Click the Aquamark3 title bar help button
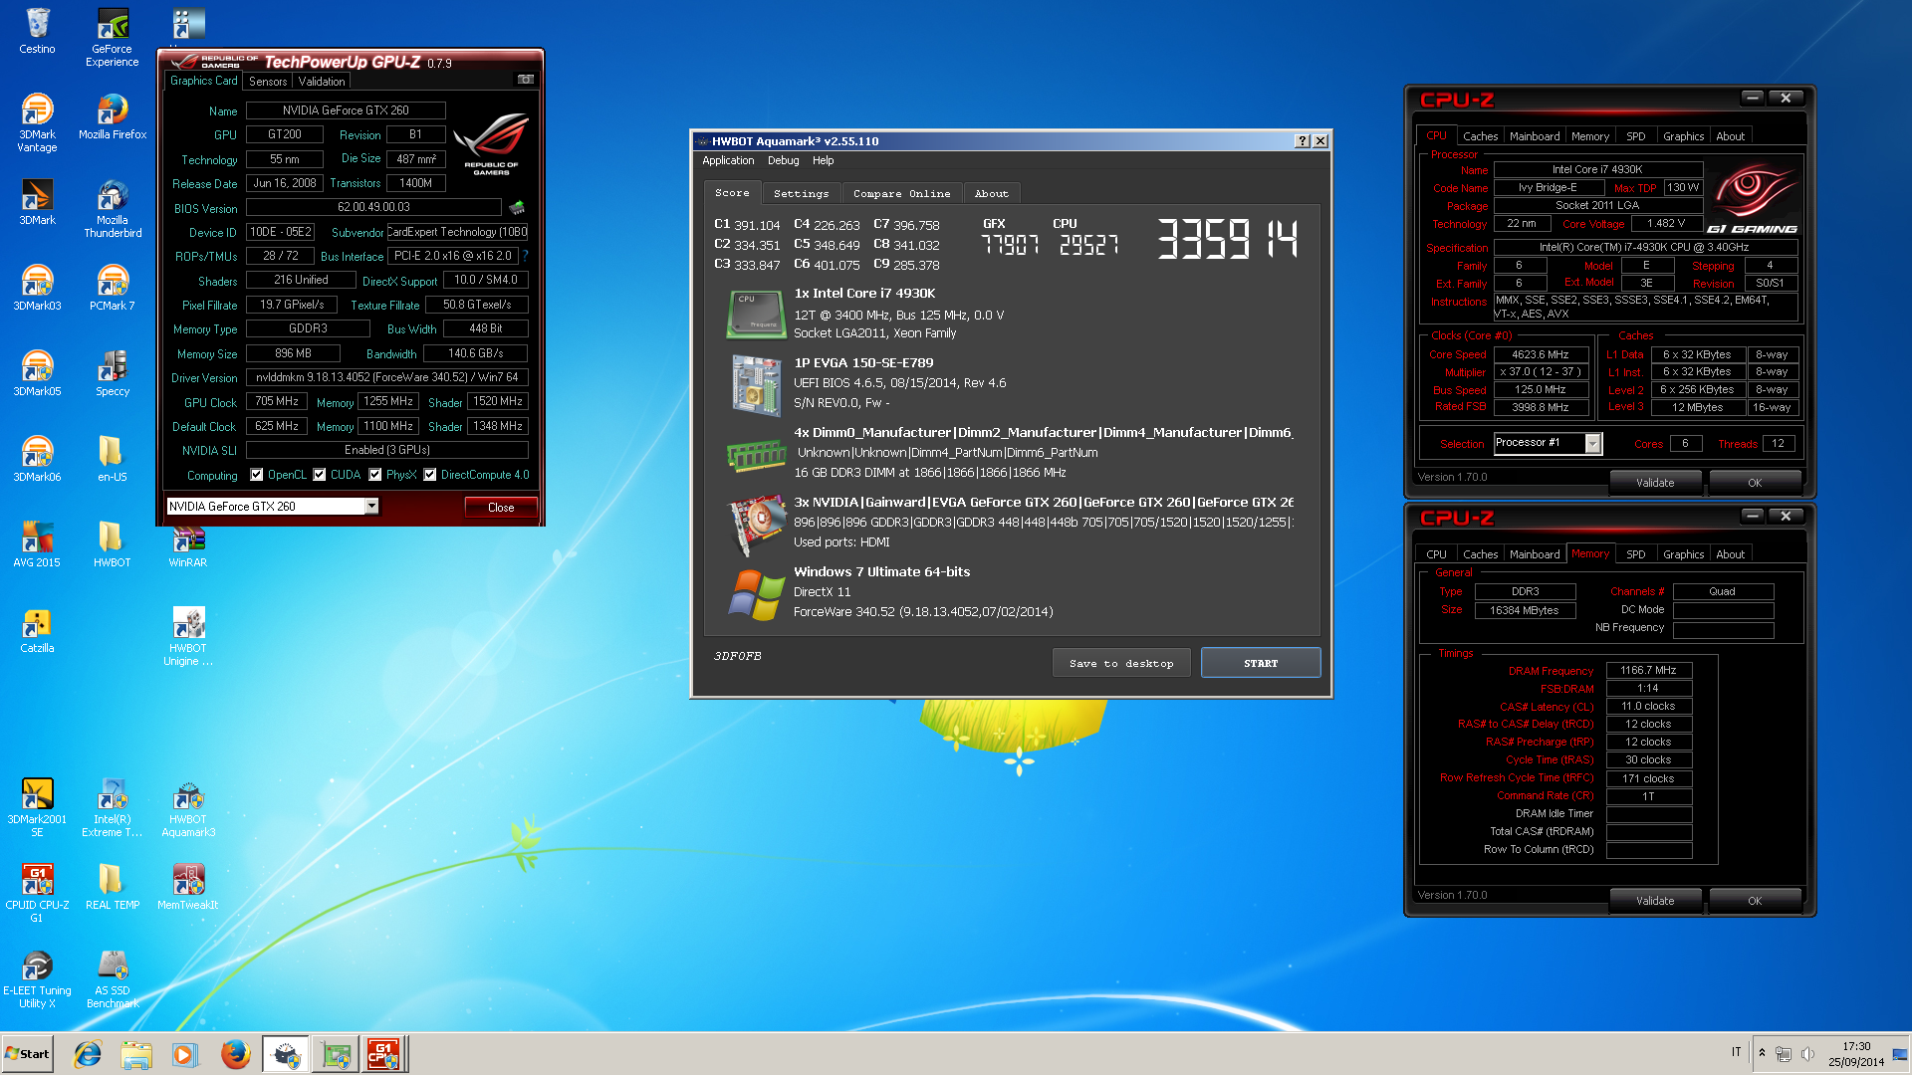The width and height of the screenshot is (1912, 1075). click(x=1302, y=141)
